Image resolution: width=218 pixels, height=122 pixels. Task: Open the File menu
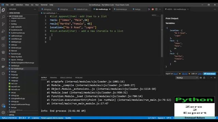(x=7, y=5)
